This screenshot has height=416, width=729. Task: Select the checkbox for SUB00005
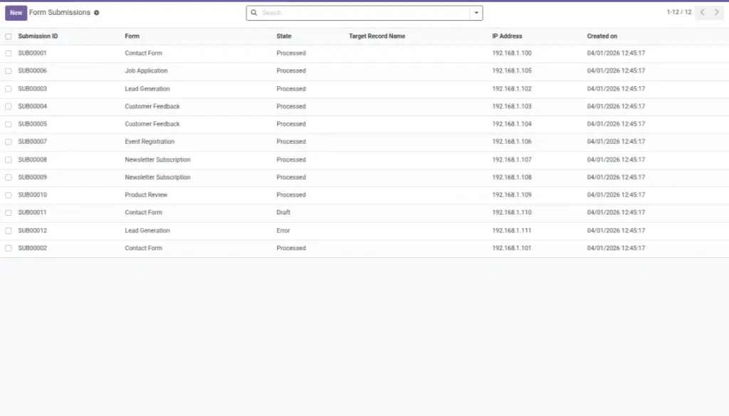(9, 124)
